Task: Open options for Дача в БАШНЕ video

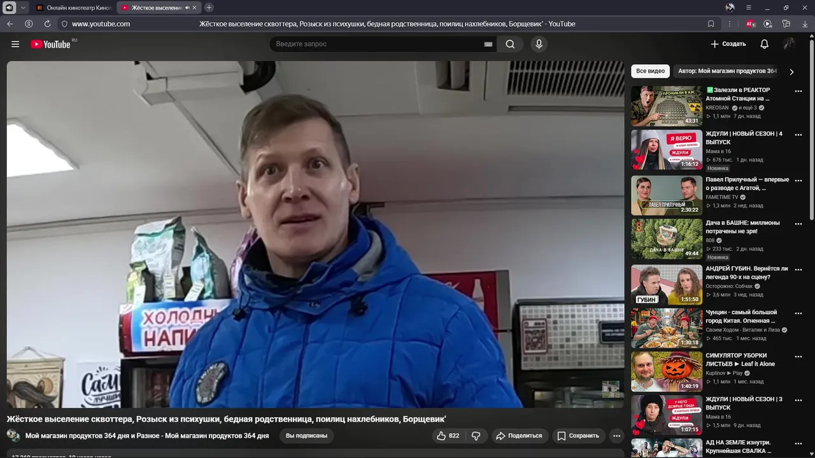Action: [x=798, y=224]
